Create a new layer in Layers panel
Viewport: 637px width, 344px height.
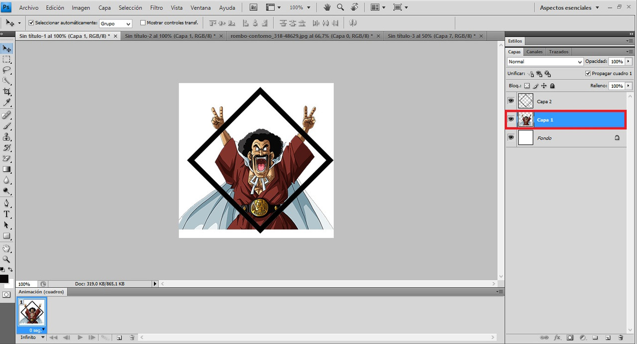(x=608, y=338)
